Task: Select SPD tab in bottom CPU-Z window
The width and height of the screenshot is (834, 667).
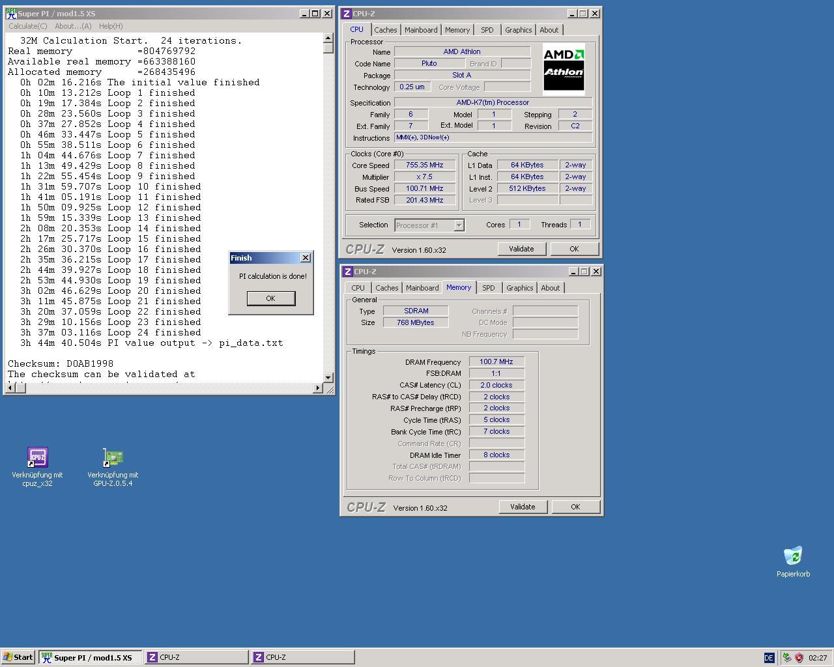Action: 489,288
